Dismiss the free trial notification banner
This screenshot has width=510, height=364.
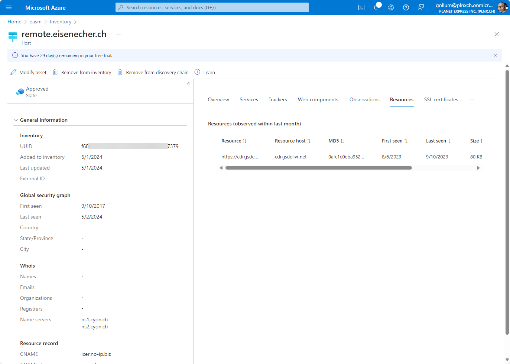tap(495, 55)
